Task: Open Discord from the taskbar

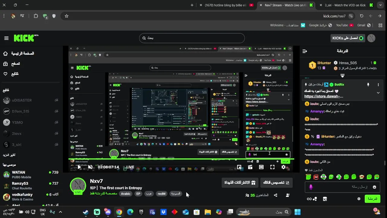Action: pyautogui.click(x=108, y=212)
